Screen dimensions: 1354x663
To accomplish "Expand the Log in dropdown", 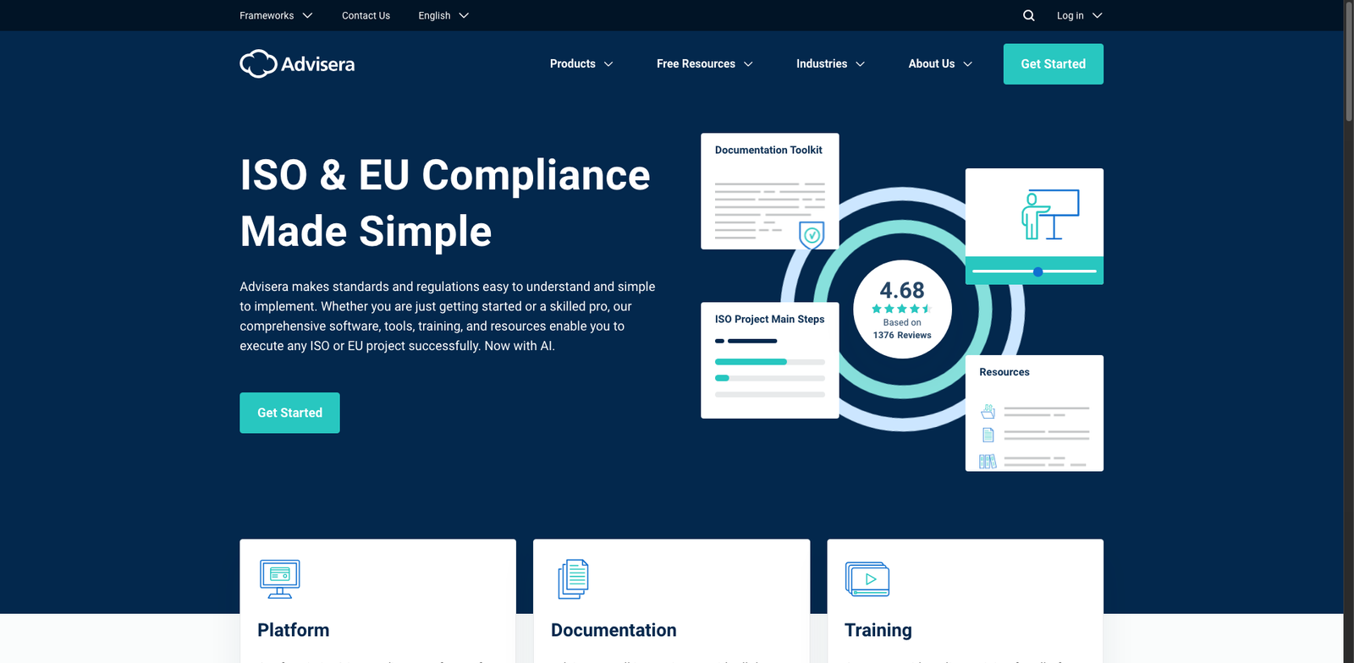I will pos(1079,15).
